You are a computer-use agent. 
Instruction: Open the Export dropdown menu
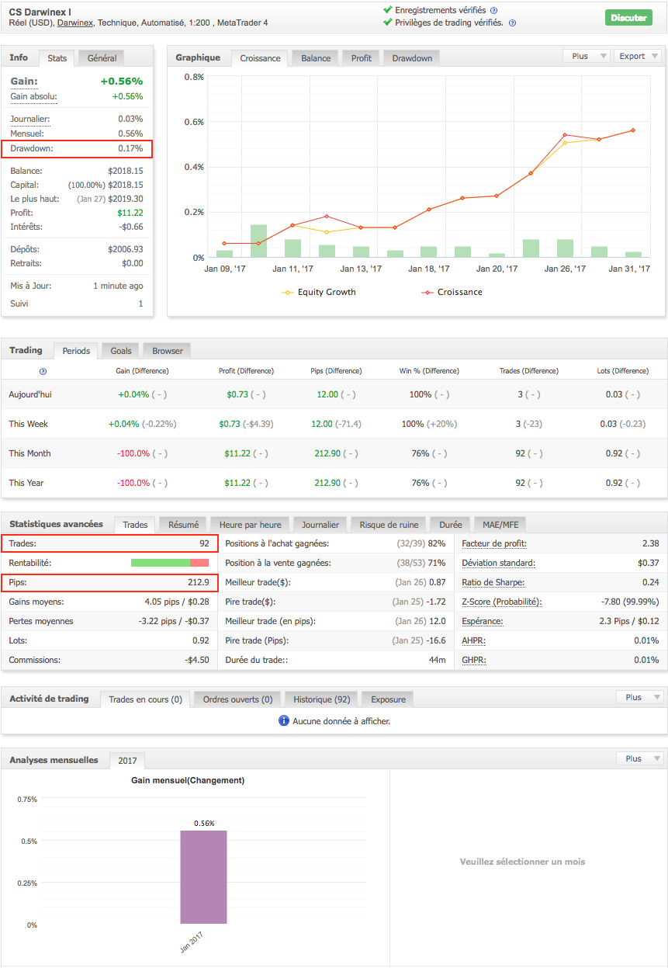(637, 57)
